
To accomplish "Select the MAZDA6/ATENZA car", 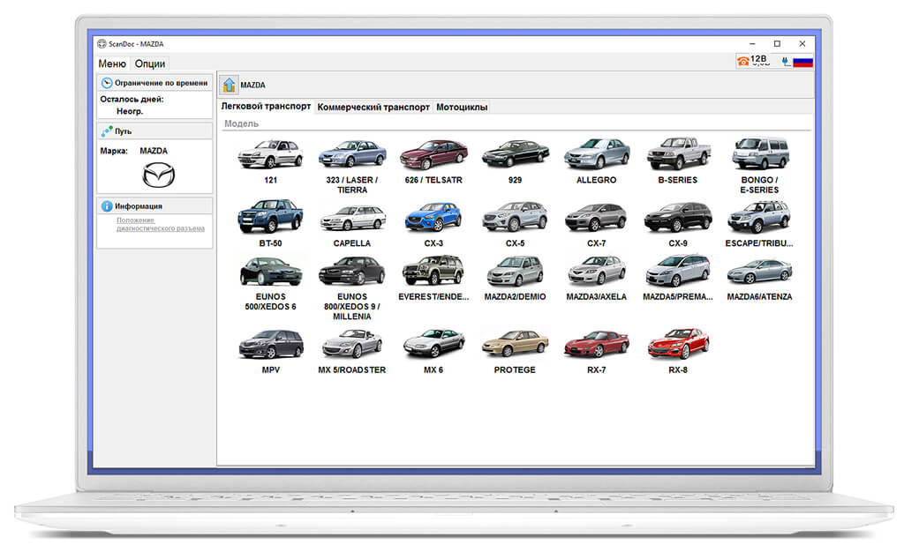I will coord(759,280).
